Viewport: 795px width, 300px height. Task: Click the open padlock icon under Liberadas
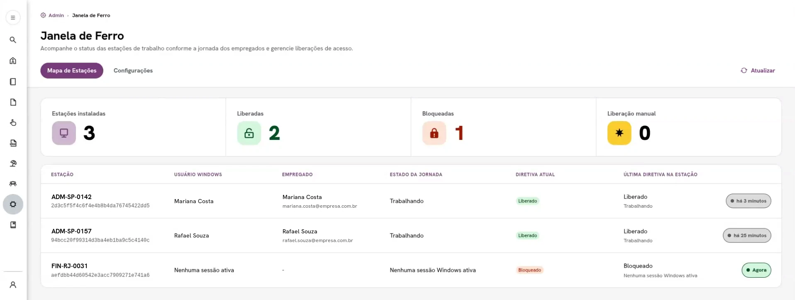249,133
